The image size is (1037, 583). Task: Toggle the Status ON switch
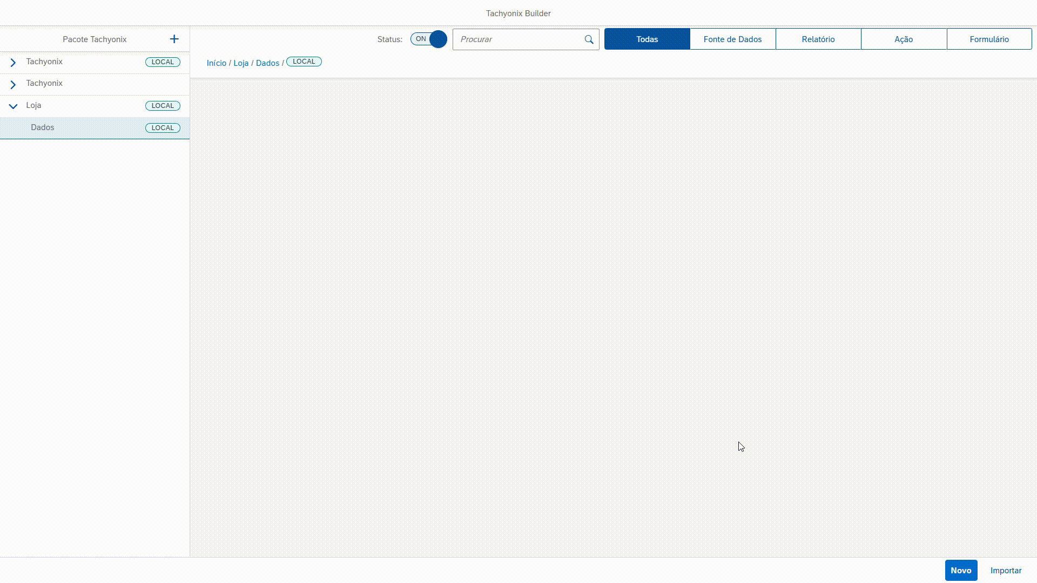pyautogui.click(x=428, y=39)
